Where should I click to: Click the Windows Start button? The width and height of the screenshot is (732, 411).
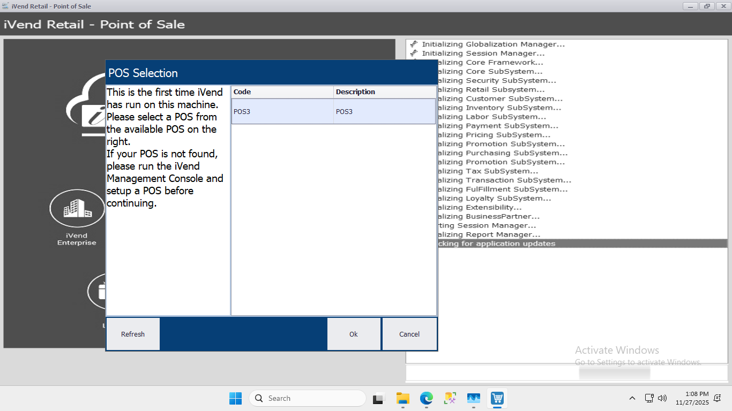[235, 398]
